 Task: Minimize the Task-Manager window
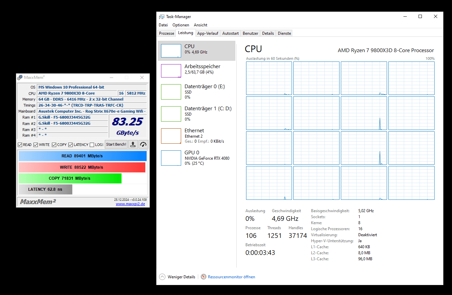405,16
